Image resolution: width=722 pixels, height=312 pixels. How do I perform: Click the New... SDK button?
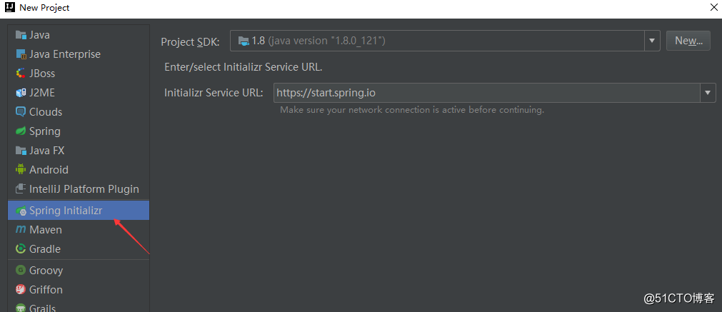(x=688, y=41)
